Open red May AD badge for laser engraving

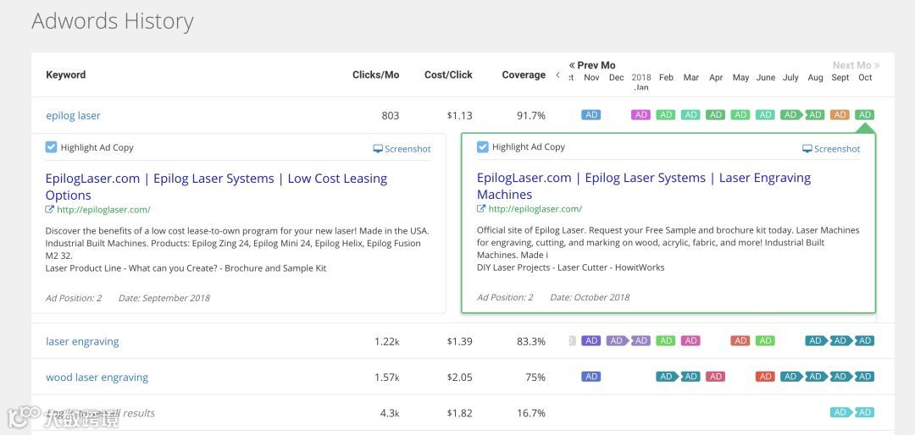[740, 340]
